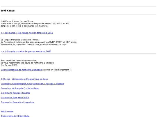
Task: Click the line 'toki Kanse li kama tan ma Kanse.'
Action: (x=17, y=21)
